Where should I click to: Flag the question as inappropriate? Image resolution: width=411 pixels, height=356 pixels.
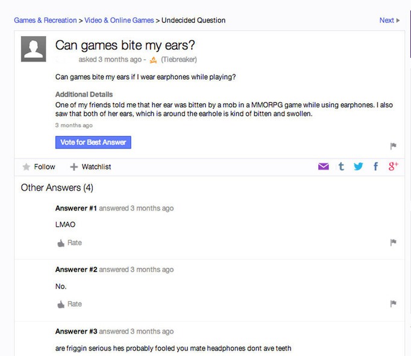393,145
